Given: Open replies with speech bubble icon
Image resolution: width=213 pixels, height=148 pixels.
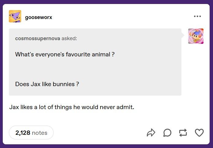Looking at the screenshot, I should point(167,133).
